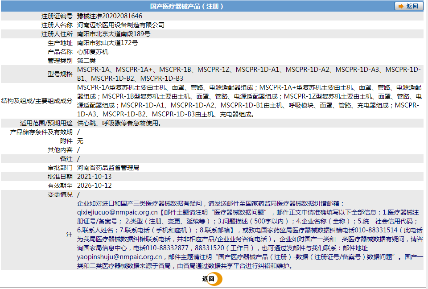This screenshot has height=289, width=428.
Task: Click the 型号规格 field label
Action: pos(60,74)
